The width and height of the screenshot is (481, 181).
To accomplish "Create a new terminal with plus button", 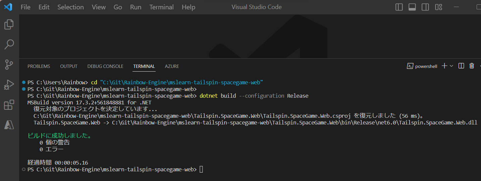I will [444, 66].
